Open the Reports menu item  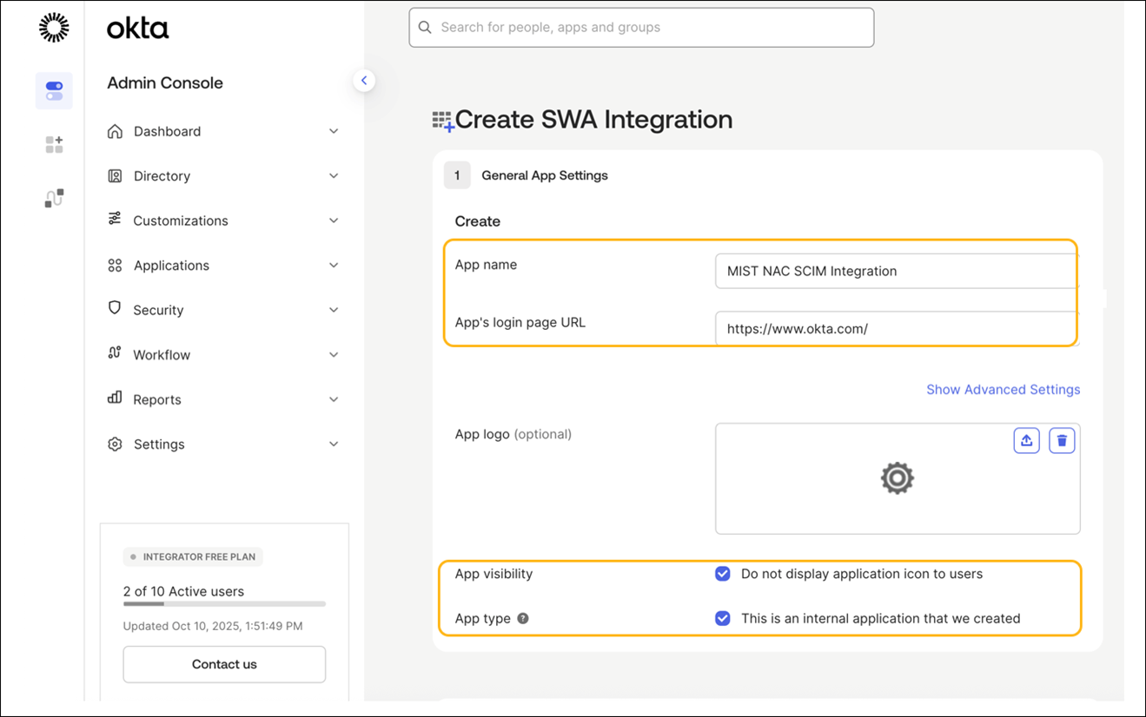[x=157, y=399]
